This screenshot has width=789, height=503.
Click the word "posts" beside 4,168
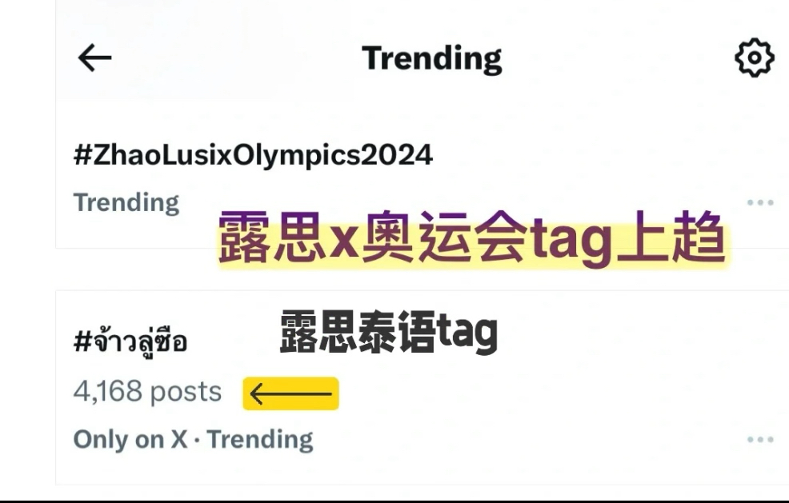point(186,392)
